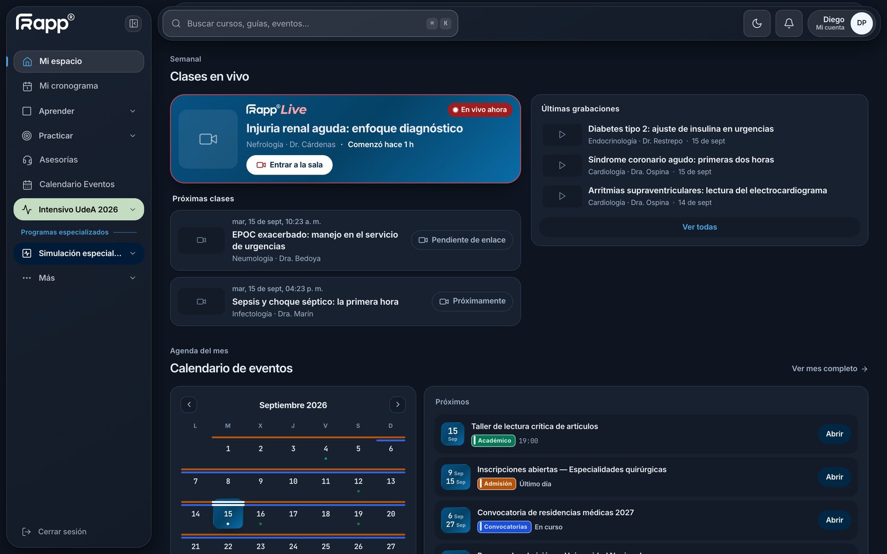887x554 pixels.
Task: Select September 12 in calendar
Action: tap(358, 482)
